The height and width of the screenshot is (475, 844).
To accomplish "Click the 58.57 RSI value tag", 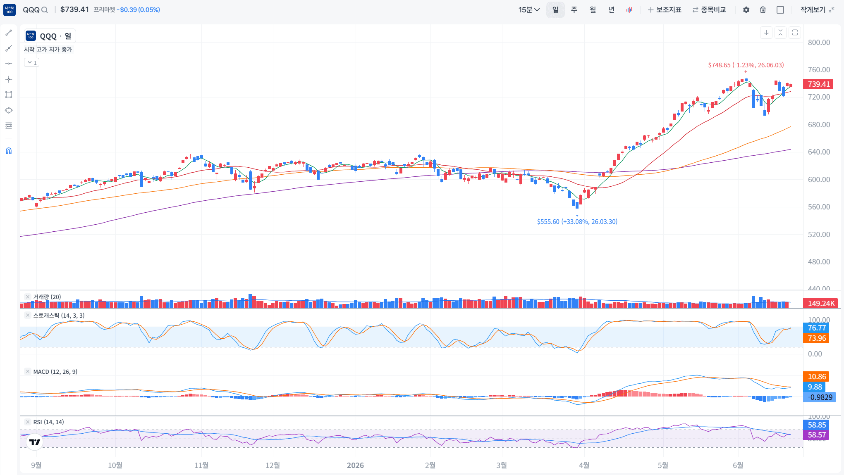I will click(817, 435).
